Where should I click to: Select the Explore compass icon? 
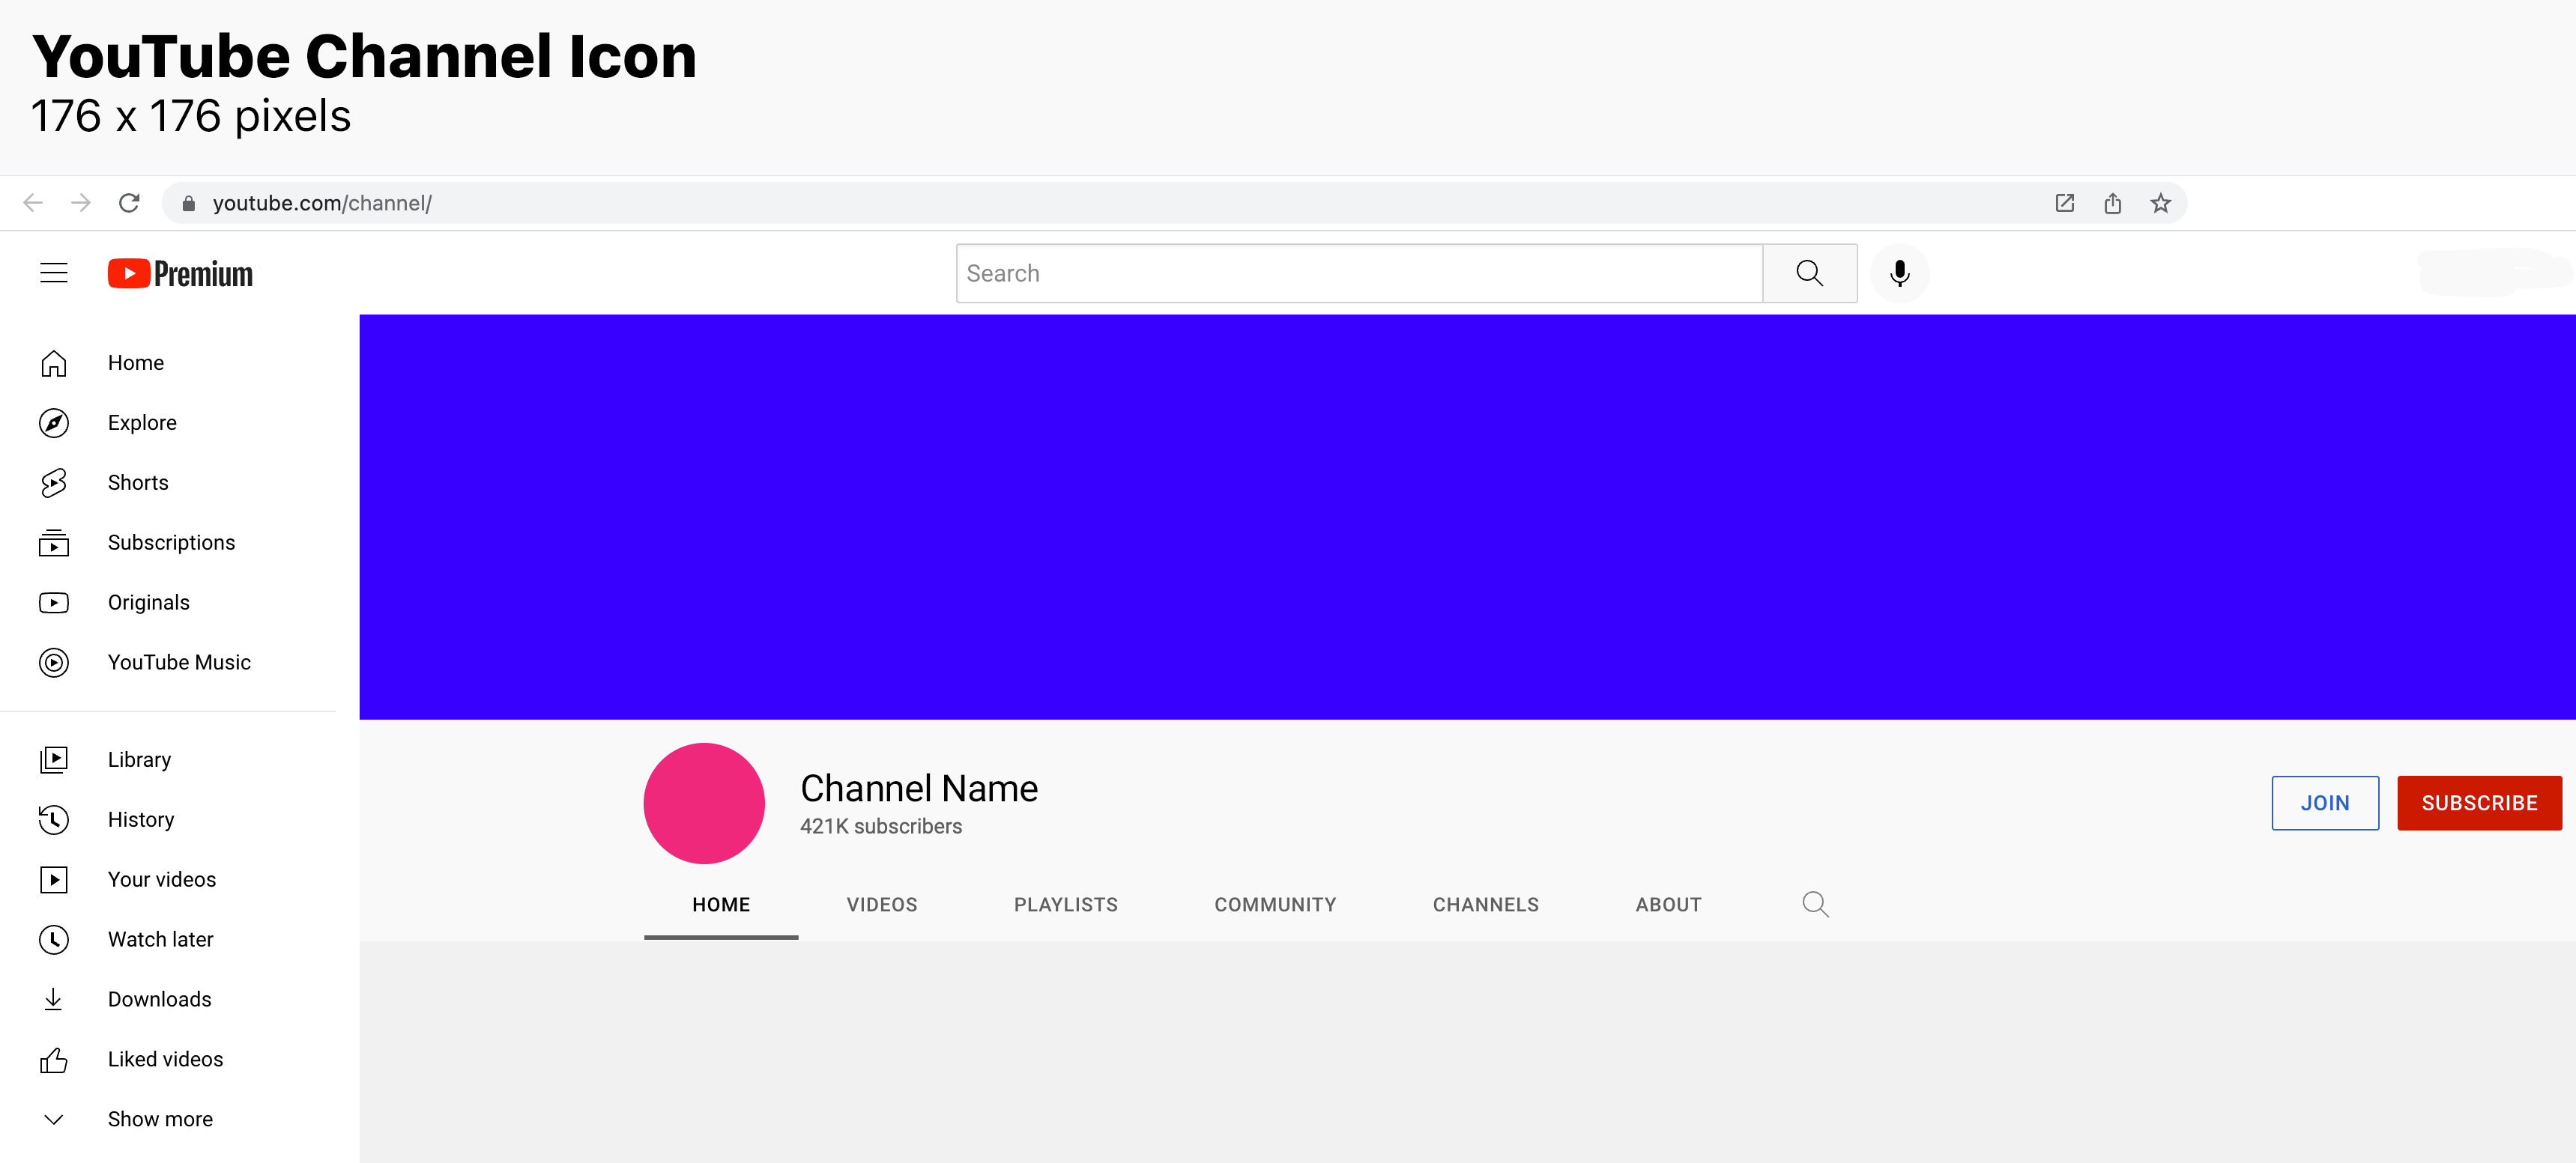(54, 422)
